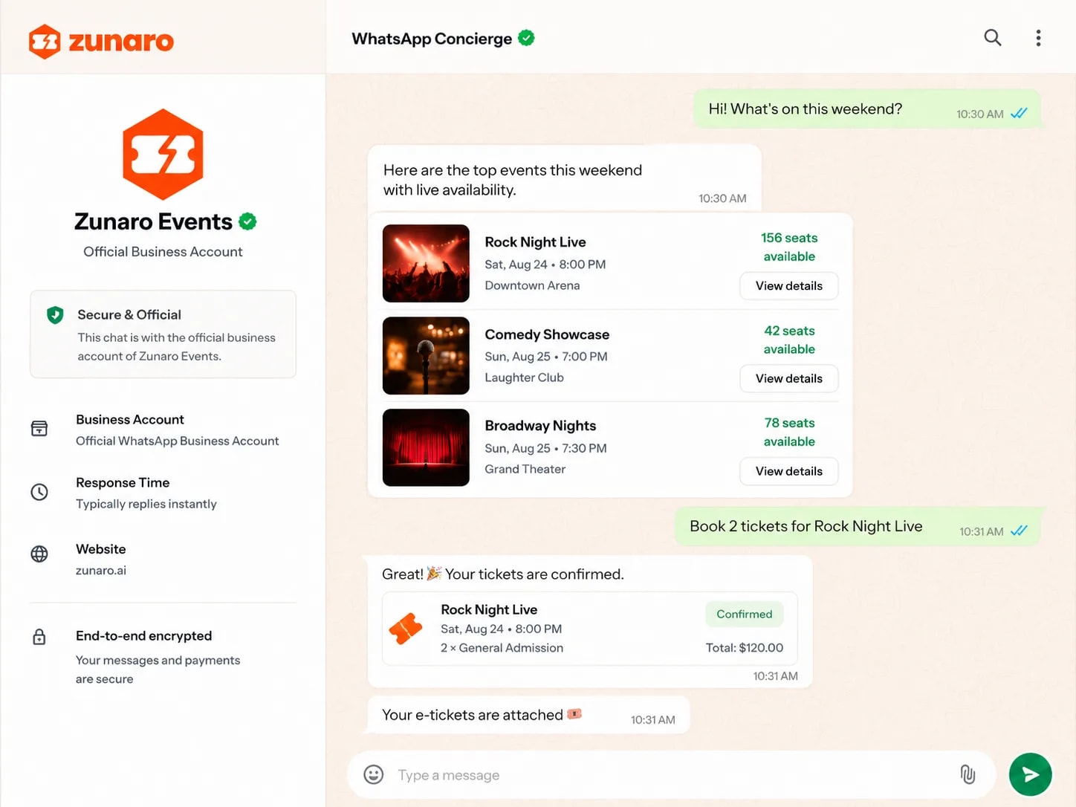Click 78 seats available text
This screenshot has height=807, width=1076.
(x=789, y=432)
